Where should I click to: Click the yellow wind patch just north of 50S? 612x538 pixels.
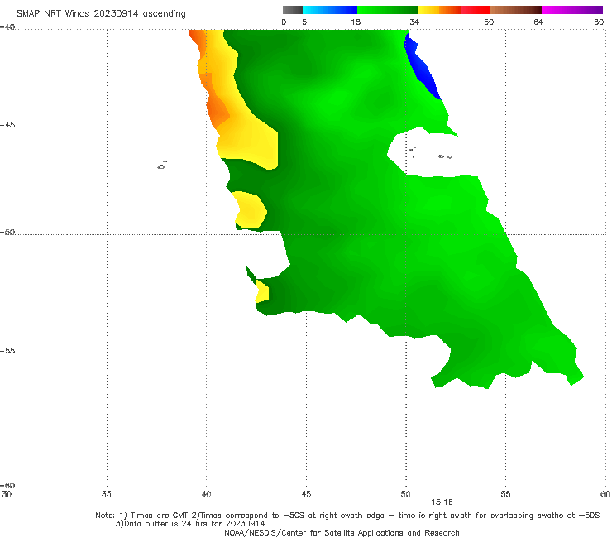[x=251, y=210]
